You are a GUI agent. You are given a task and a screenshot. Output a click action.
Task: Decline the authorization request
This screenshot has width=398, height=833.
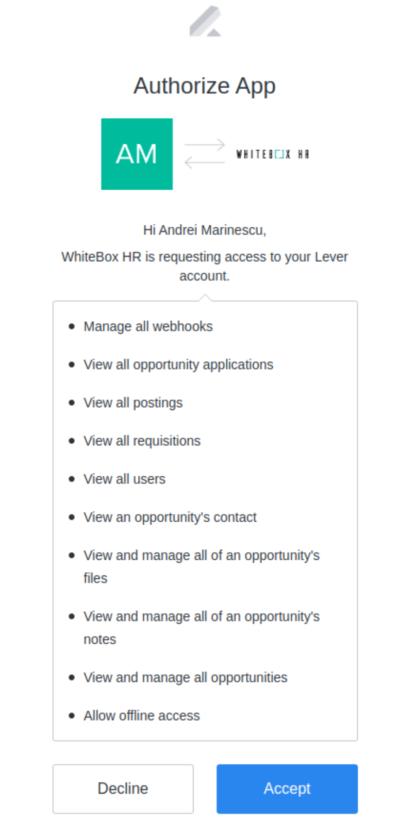(123, 789)
